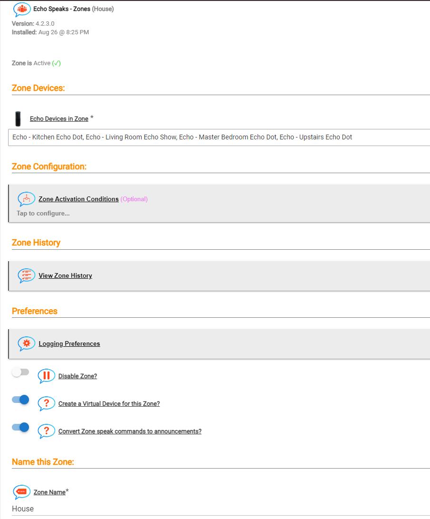Open the Echo Devices in Zone selector
The width and height of the screenshot is (430, 519).
[x=219, y=137]
